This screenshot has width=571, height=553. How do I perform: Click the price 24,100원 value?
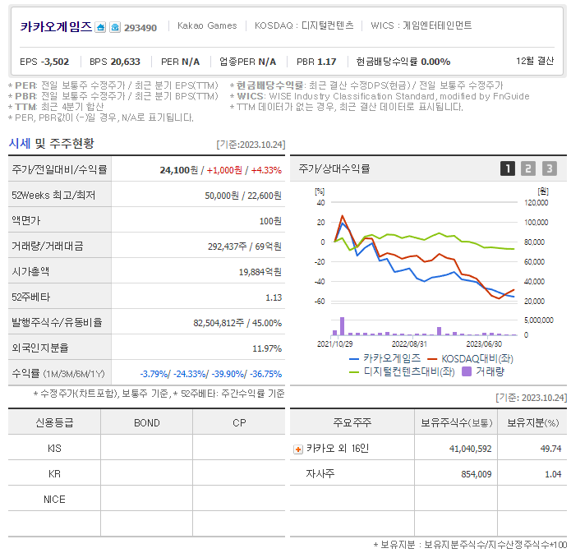click(179, 170)
